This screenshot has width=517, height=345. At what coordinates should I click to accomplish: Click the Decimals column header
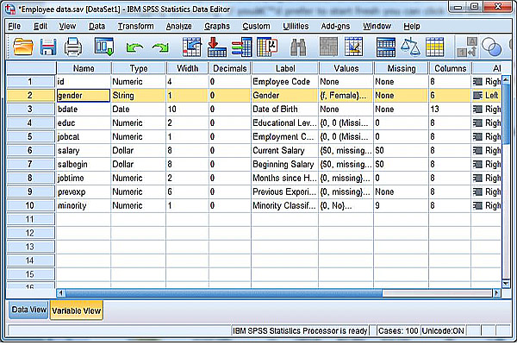[x=230, y=68]
